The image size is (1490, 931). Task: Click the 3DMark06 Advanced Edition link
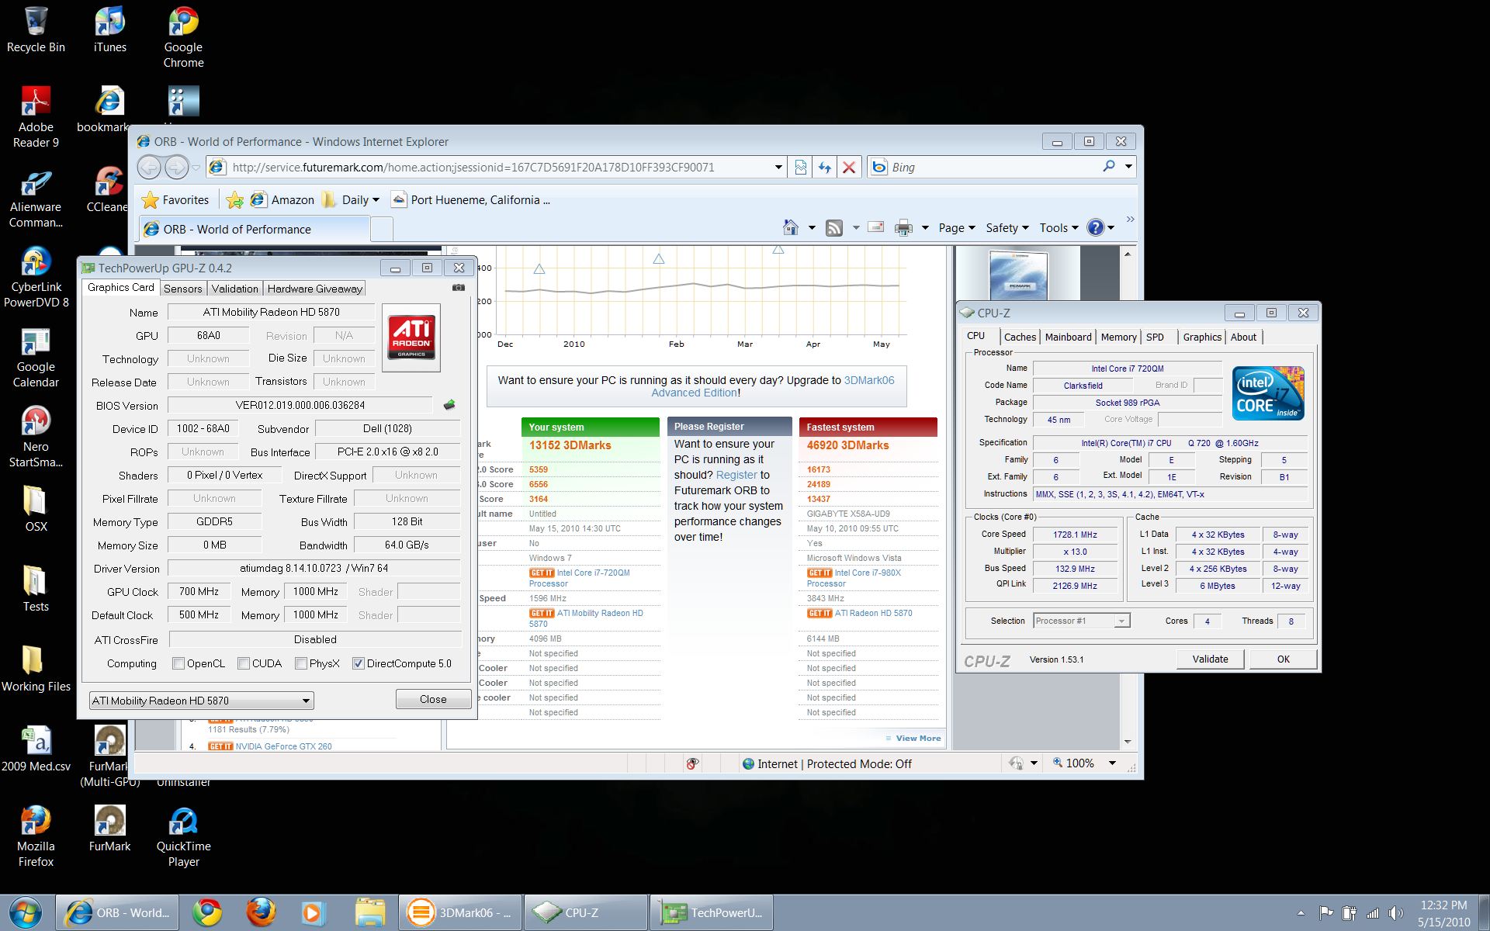coord(773,386)
